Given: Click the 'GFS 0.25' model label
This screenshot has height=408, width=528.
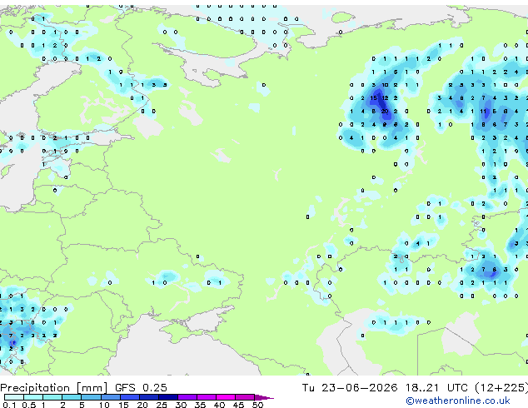Looking at the screenshot, I should coord(141,388).
